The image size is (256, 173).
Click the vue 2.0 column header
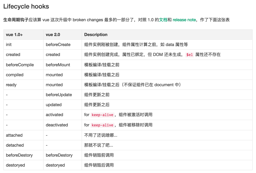pyautogui.click(x=53, y=34)
